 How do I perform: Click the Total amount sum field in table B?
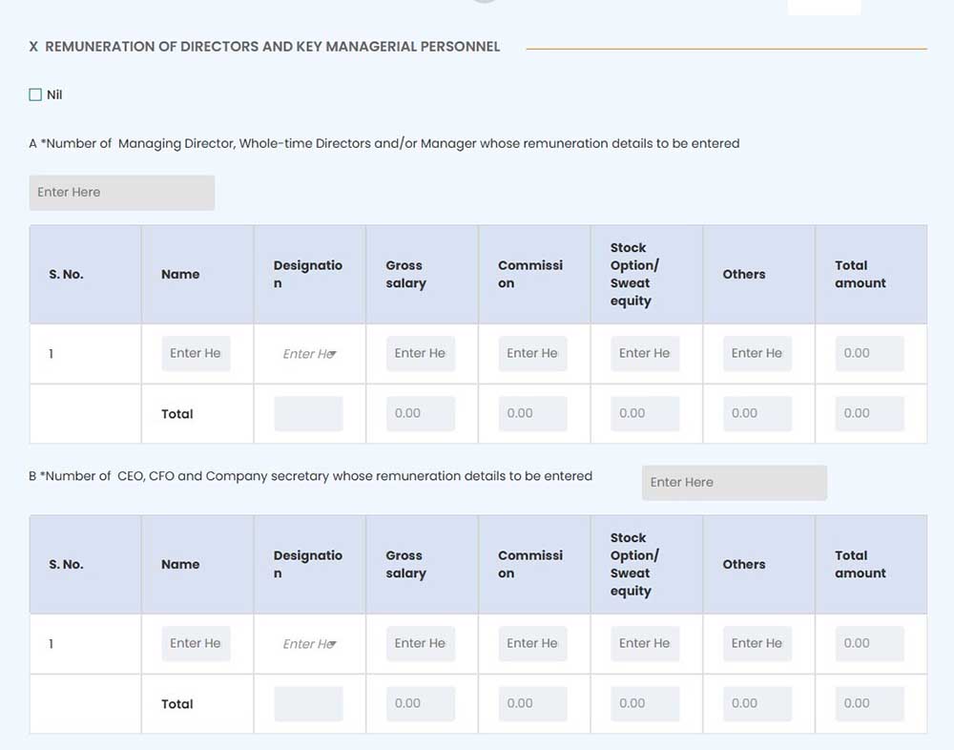point(869,703)
